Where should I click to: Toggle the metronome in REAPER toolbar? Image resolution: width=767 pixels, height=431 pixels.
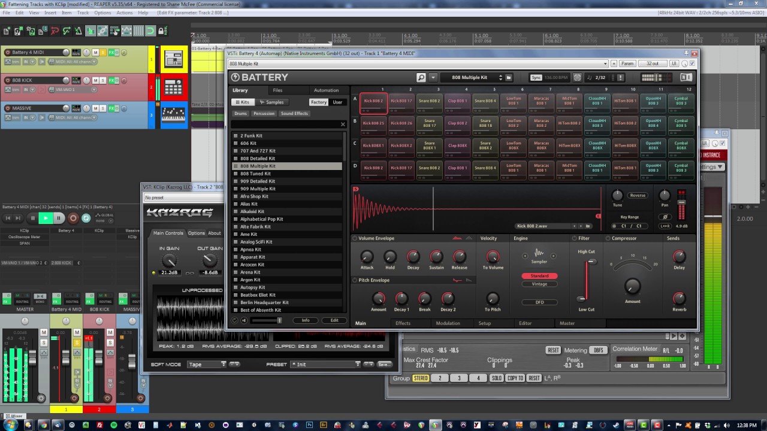pos(78,31)
